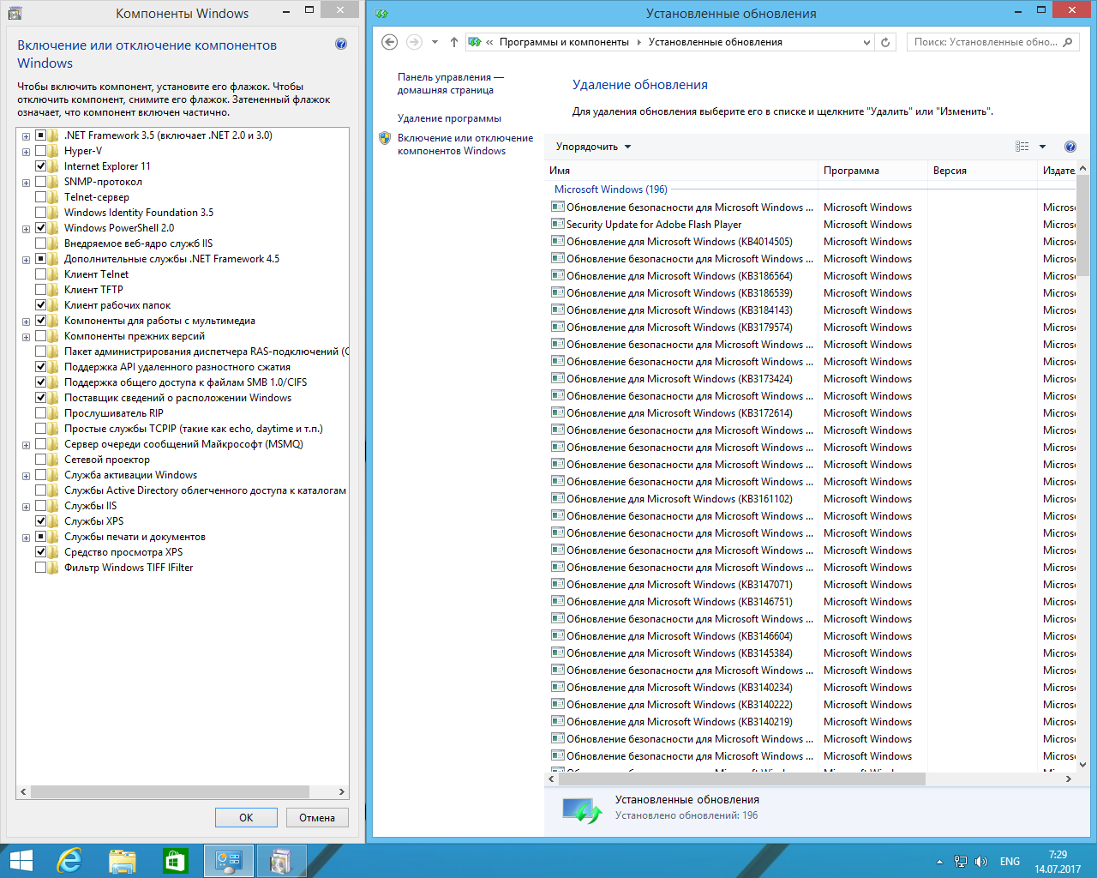The height and width of the screenshot is (878, 1097).
Task: Click the icon of Security Update for Adobe Flash Player
Action: pyautogui.click(x=558, y=225)
